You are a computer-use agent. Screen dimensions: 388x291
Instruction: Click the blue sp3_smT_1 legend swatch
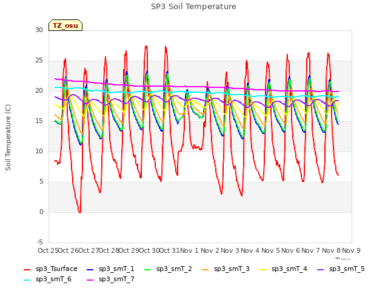click(x=90, y=269)
